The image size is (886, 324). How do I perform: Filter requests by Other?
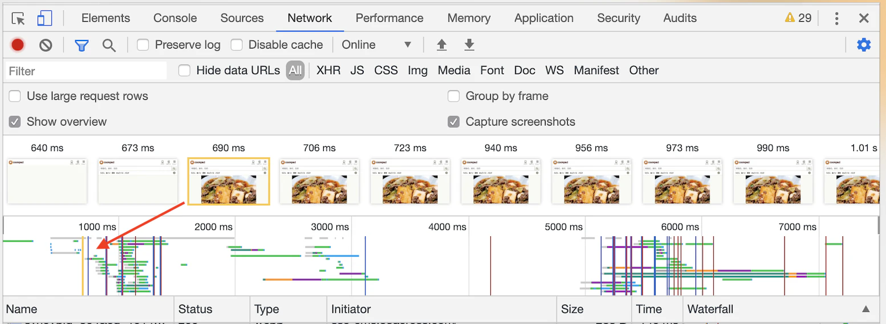point(644,70)
